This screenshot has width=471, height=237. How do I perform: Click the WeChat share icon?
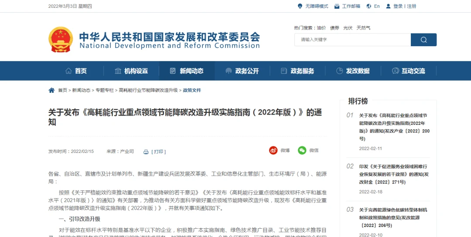(x=302, y=150)
